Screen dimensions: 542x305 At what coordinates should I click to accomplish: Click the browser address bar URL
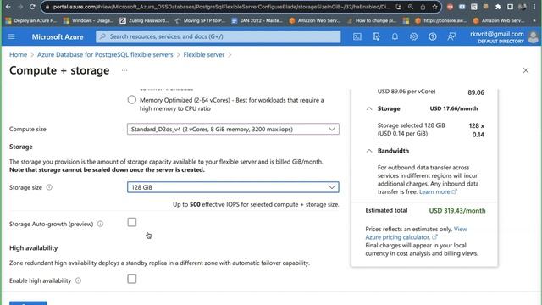point(221,7)
